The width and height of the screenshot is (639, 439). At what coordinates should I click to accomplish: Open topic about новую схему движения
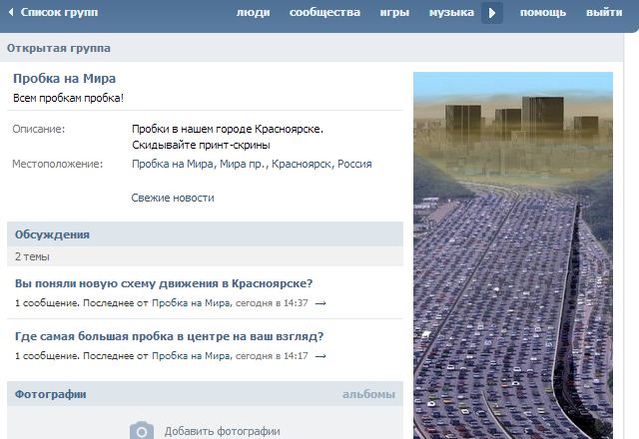(164, 283)
